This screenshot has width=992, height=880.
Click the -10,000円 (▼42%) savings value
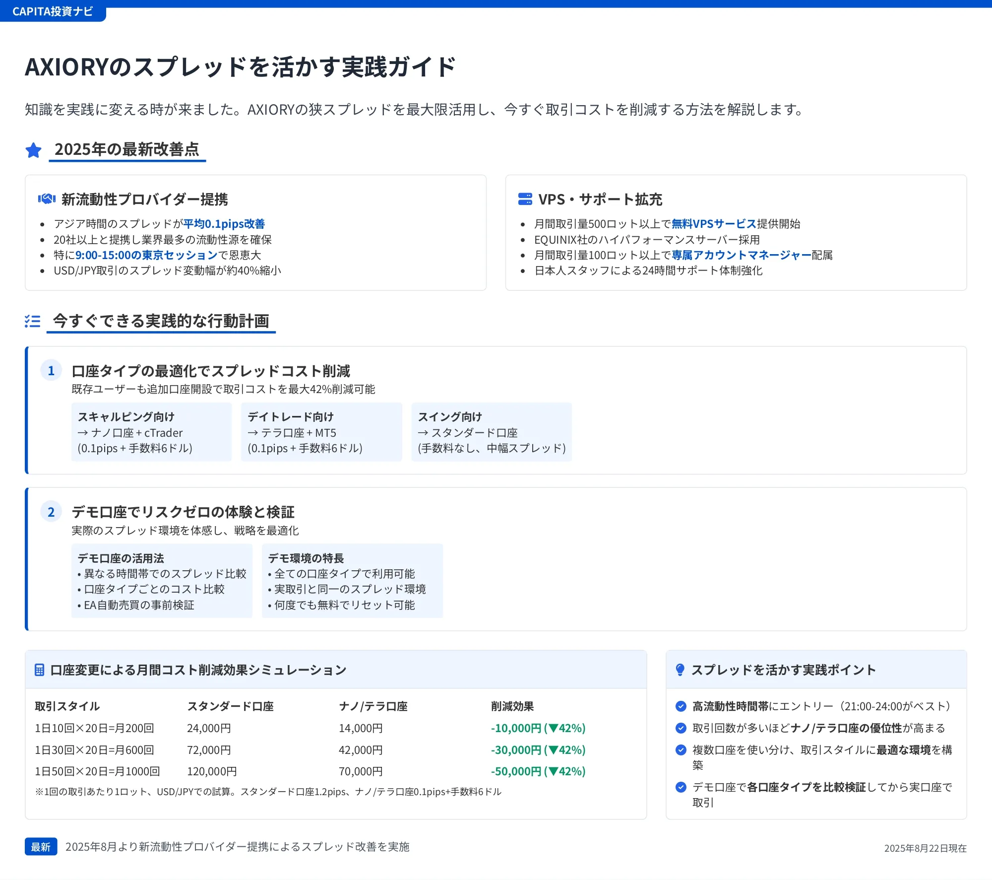[x=538, y=728]
